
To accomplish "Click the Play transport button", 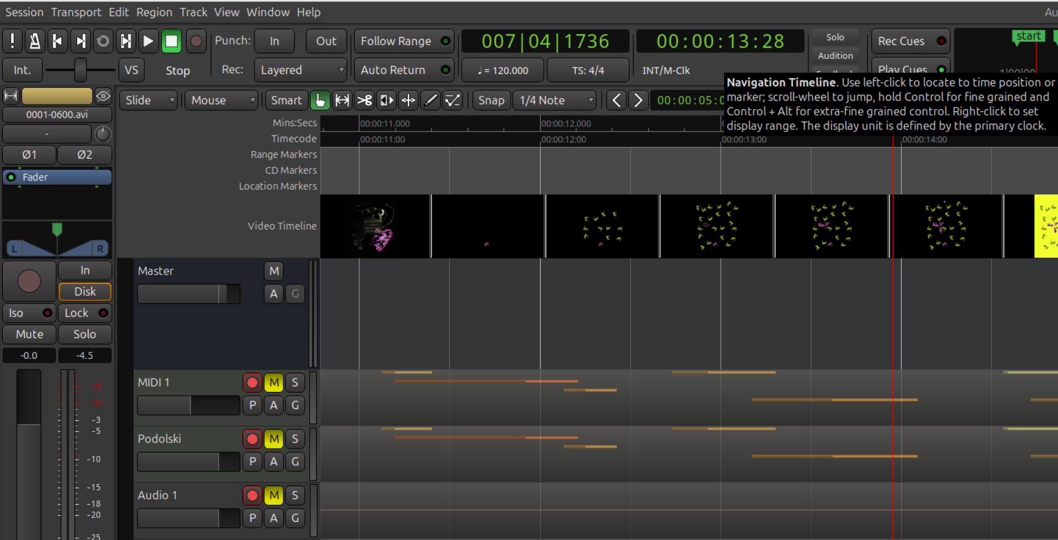I will [148, 41].
